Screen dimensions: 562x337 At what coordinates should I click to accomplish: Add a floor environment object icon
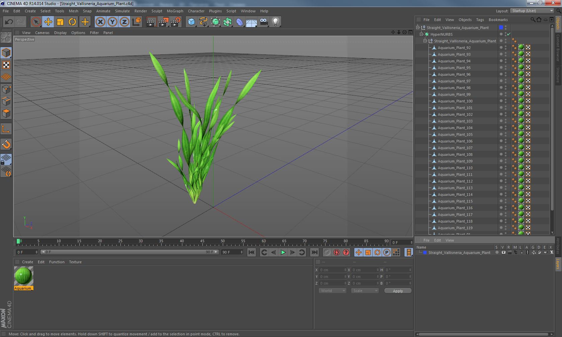click(x=252, y=22)
